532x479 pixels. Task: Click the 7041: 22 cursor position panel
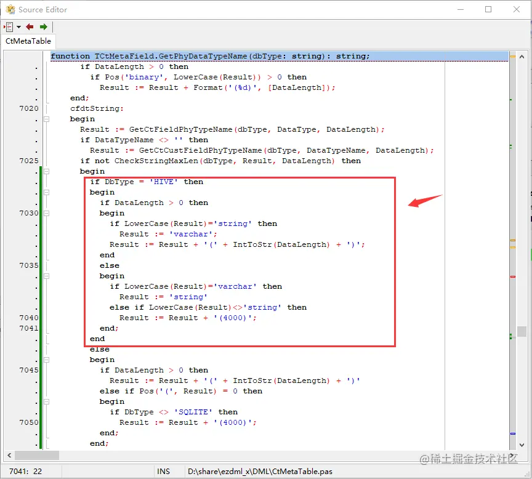click(25, 472)
